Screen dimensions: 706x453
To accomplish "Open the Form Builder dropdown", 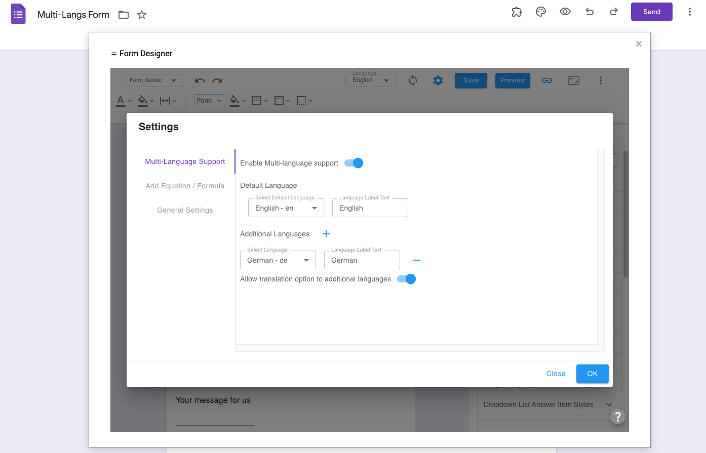I will [x=152, y=80].
